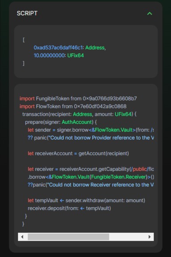Click the right arrow of the horizontal scrollbar

(x=150, y=237)
